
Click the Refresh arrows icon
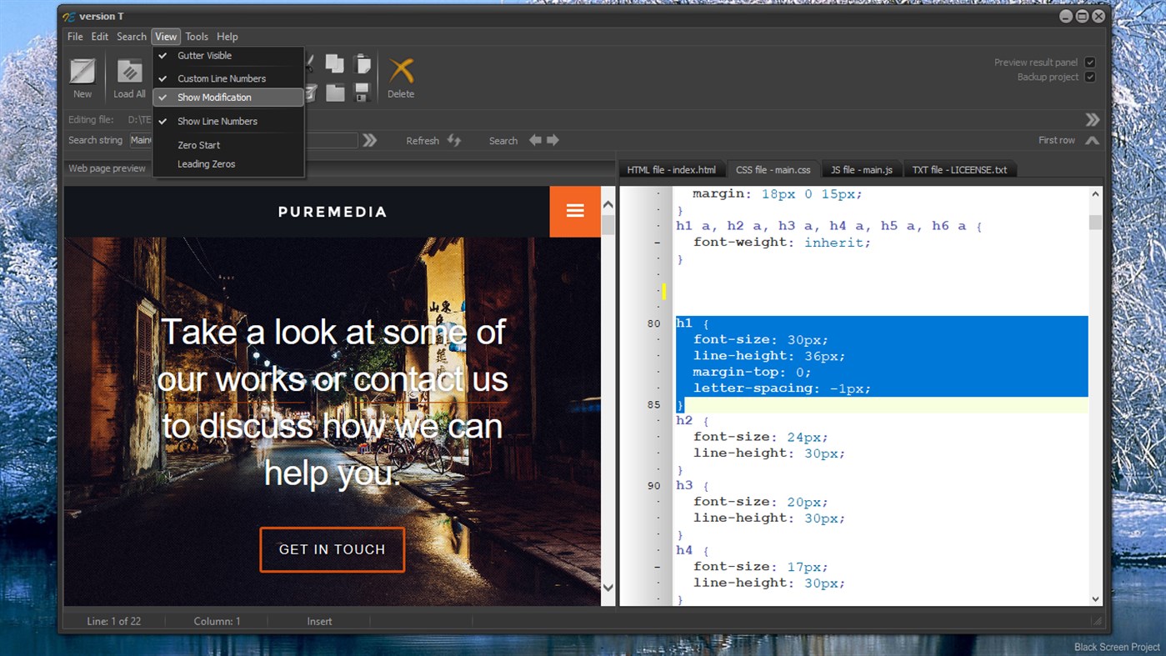(x=454, y=140)
